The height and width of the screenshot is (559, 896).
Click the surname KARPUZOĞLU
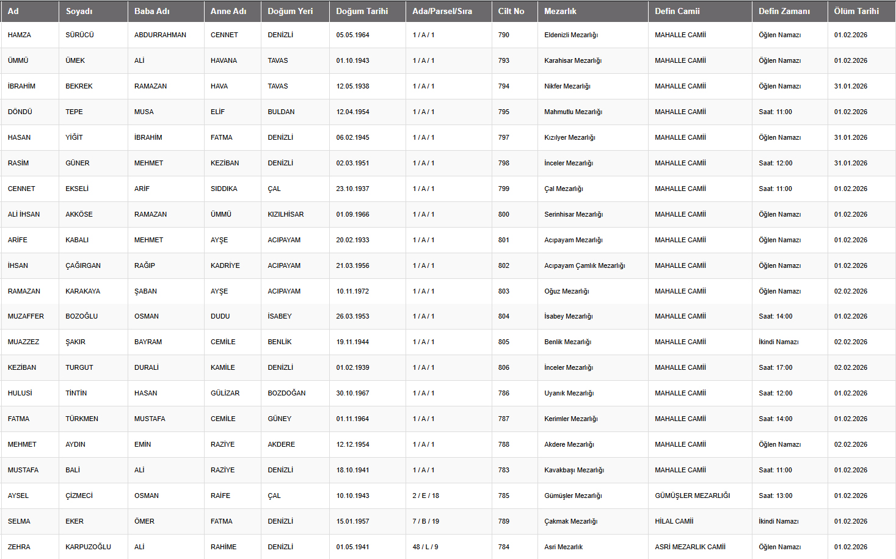89,547
